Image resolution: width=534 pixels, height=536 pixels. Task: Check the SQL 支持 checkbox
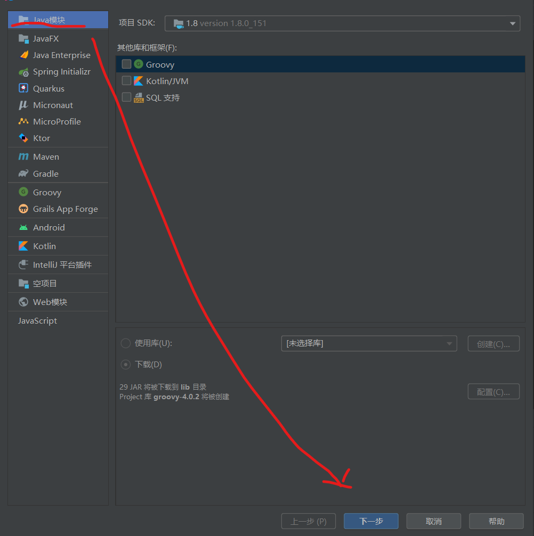coord(126,97)
